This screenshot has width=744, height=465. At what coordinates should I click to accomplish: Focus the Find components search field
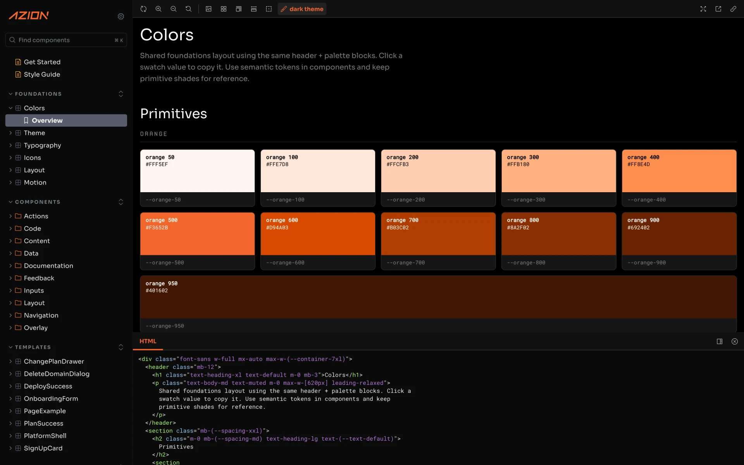click(x=66, y=40)
